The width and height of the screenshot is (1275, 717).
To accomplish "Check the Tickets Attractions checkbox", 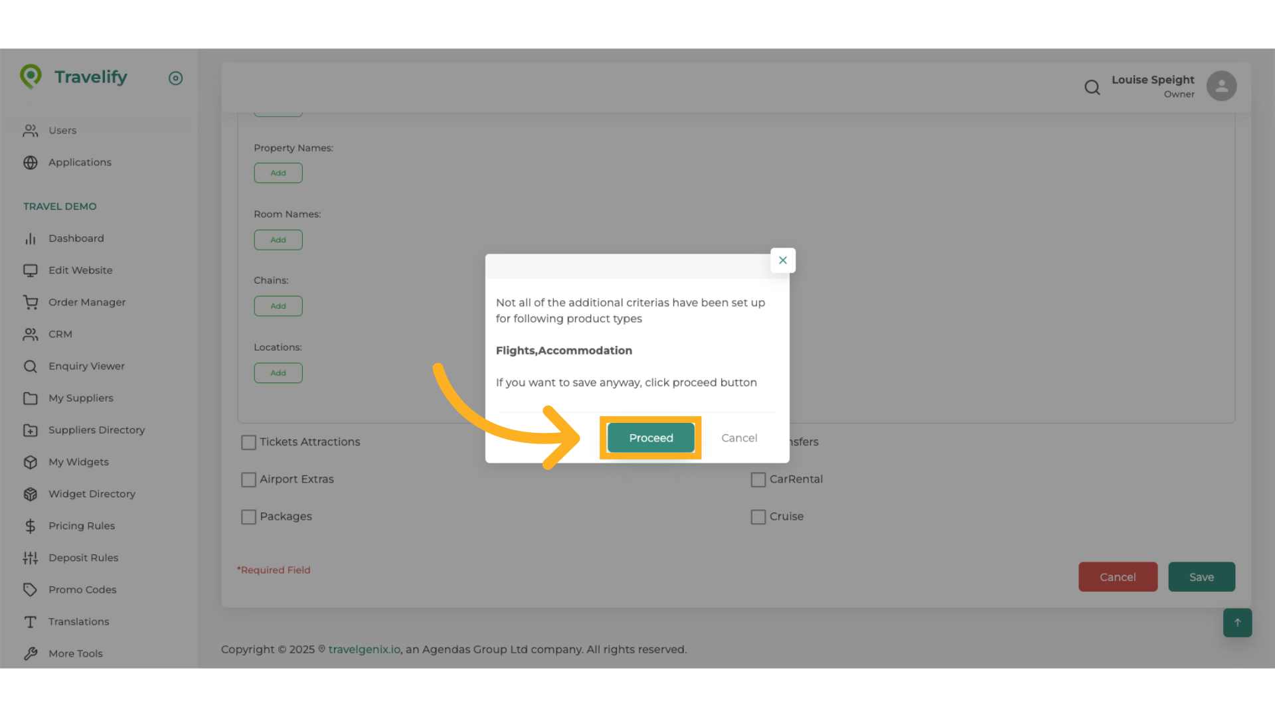I will pyautogui.click(x=248, y=442).
